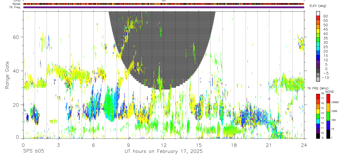Click the multicolored Noise strip above the plot

pyautogui.click(x=163, y=4)
